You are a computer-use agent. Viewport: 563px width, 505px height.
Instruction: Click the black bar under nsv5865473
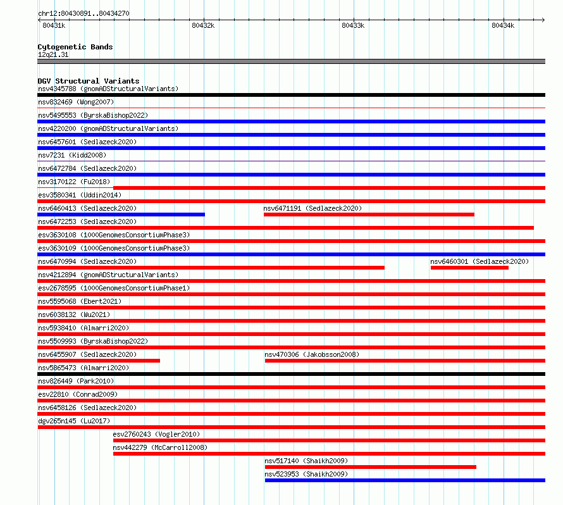coord(291,374)
